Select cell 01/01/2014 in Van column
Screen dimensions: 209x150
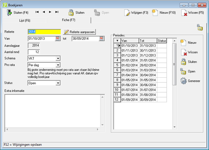pos(130,61)
